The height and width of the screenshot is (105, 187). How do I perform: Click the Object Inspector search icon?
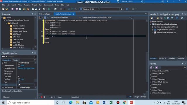34,60
